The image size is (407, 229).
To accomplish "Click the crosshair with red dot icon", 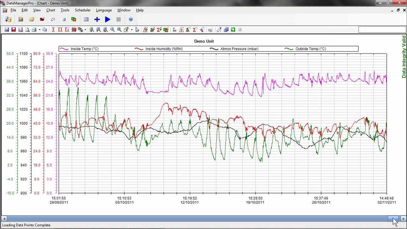I will coord(202,30).
